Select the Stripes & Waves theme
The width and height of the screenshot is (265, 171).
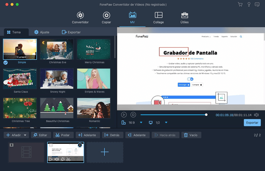pyautogui.click(x=94, y=79)
